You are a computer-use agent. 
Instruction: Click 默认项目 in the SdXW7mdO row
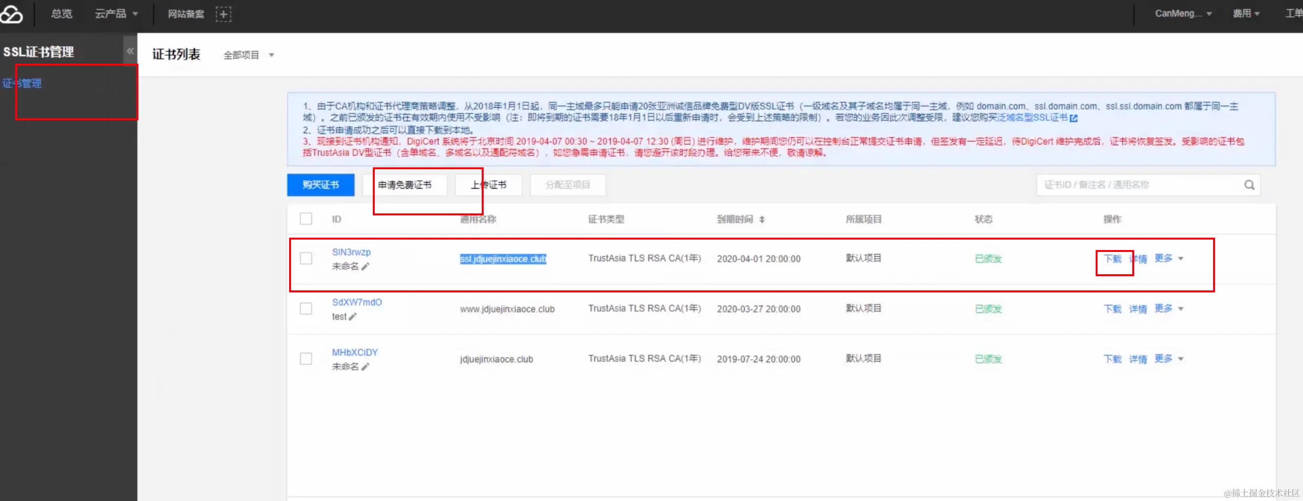coord(864,308)
